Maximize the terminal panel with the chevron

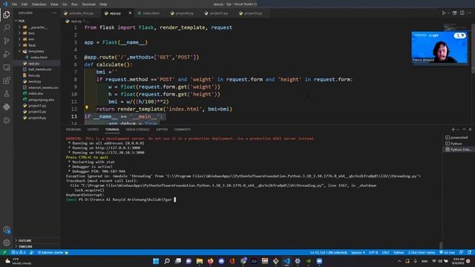coord(464,129)
